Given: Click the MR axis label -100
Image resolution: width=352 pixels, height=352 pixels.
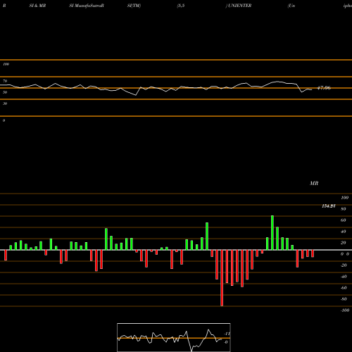Looking at the screenshot, I should point(345,310).
